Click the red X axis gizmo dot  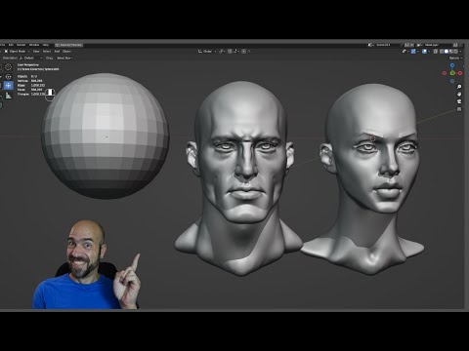pos(460,73)
